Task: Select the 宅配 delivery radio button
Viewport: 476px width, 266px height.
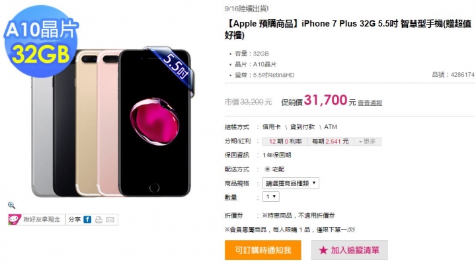Action: point(267,169)
